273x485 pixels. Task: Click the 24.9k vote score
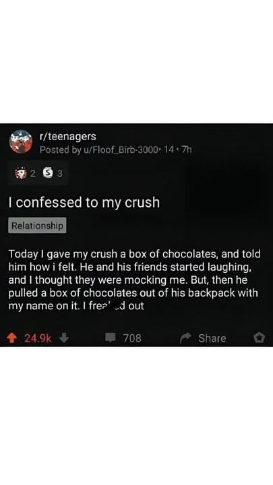[38, 338]
